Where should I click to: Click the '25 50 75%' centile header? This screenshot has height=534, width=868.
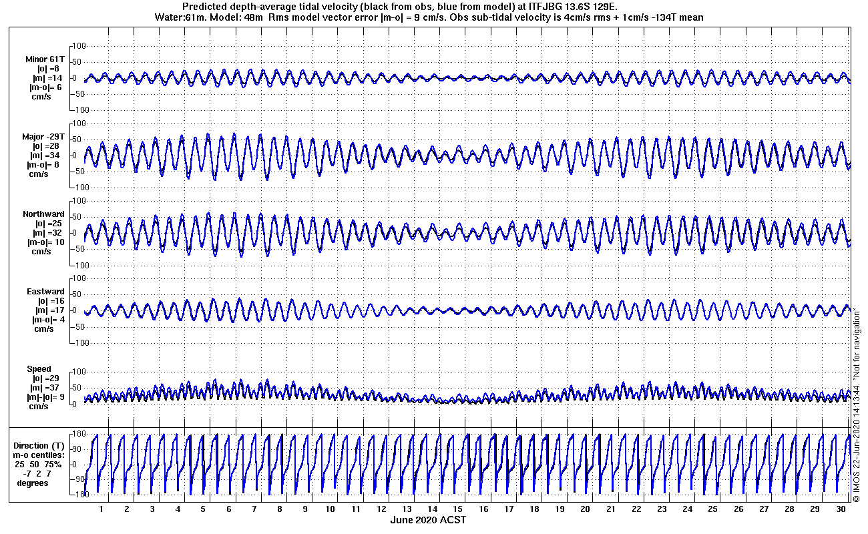point(40,465)
